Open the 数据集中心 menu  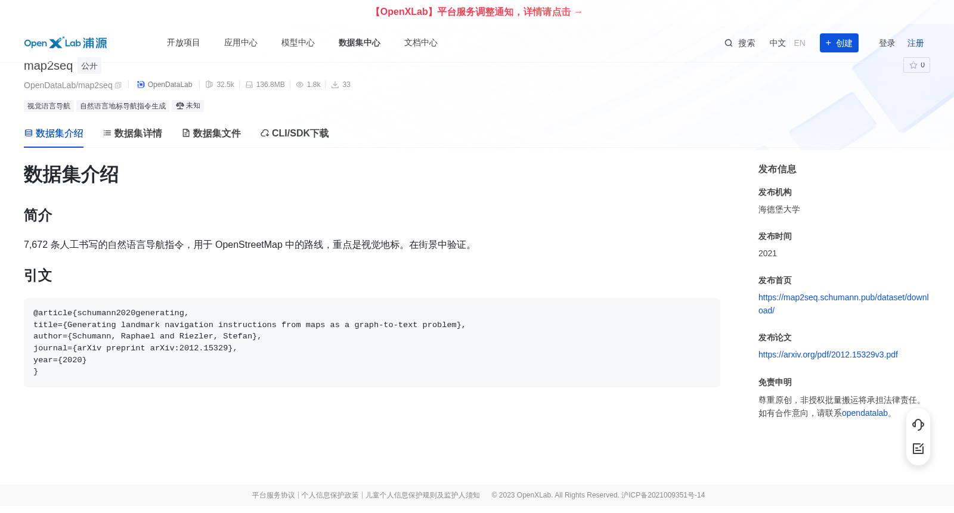(360, 43)
